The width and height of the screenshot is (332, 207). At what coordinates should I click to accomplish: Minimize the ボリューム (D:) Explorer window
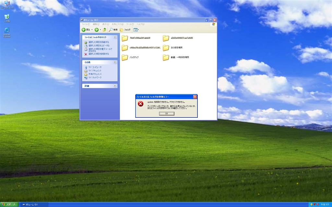click(x=207, y=20)
